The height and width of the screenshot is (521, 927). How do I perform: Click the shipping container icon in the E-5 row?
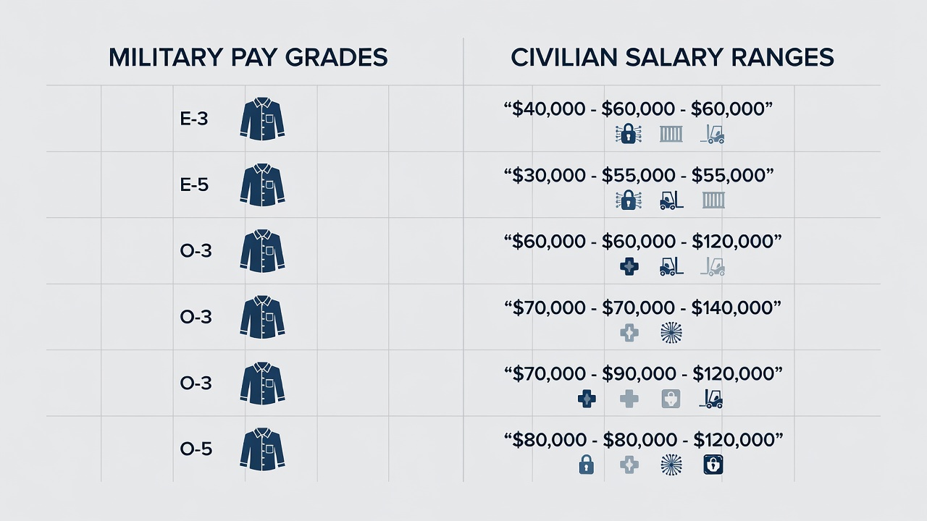pos(714,200)
